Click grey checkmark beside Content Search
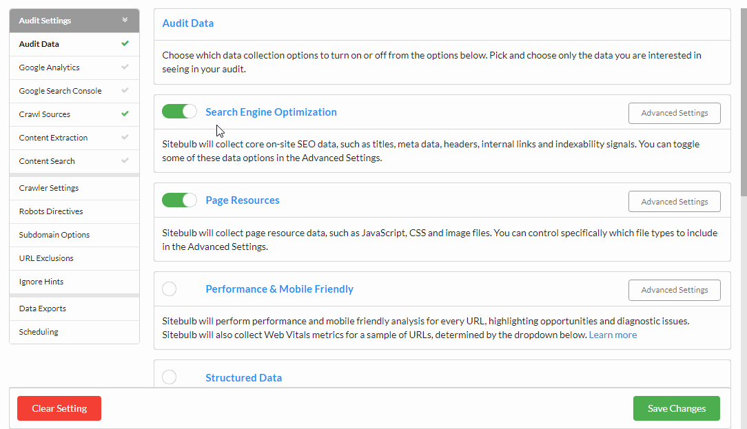The image size is (747, 429). tap(125, 160)
